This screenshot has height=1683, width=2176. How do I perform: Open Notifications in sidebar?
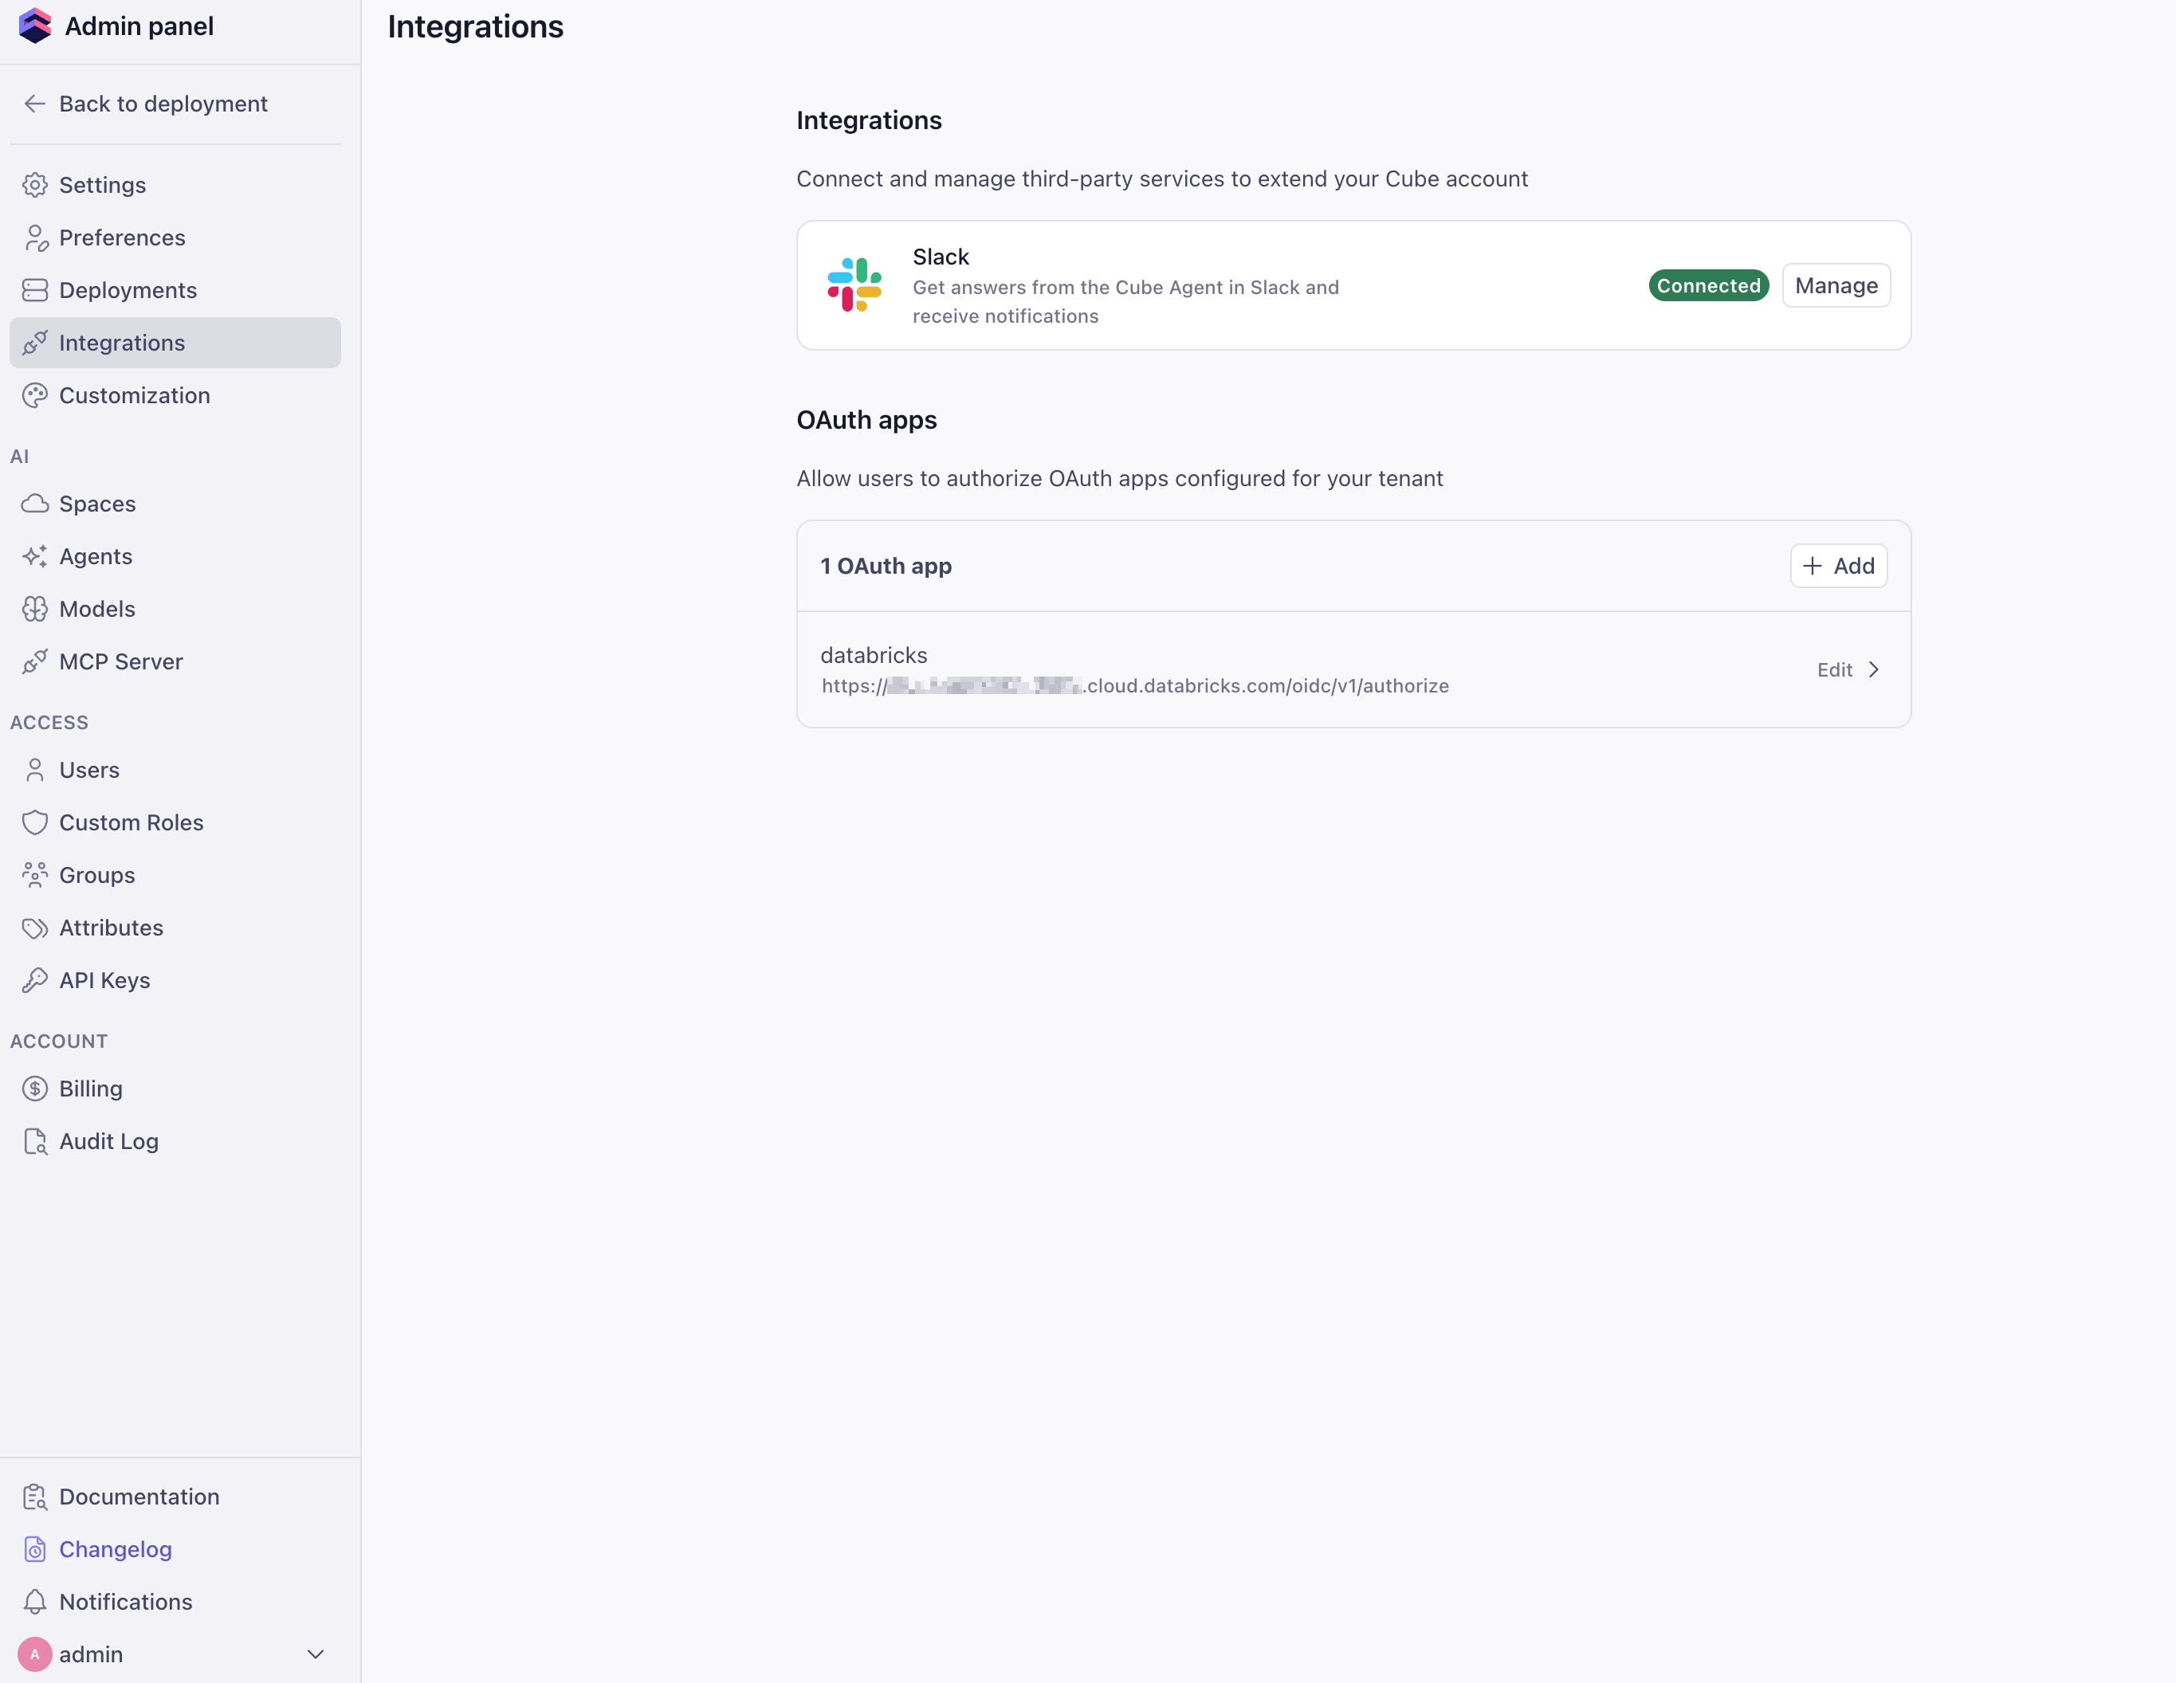[x=175, y=1602]
